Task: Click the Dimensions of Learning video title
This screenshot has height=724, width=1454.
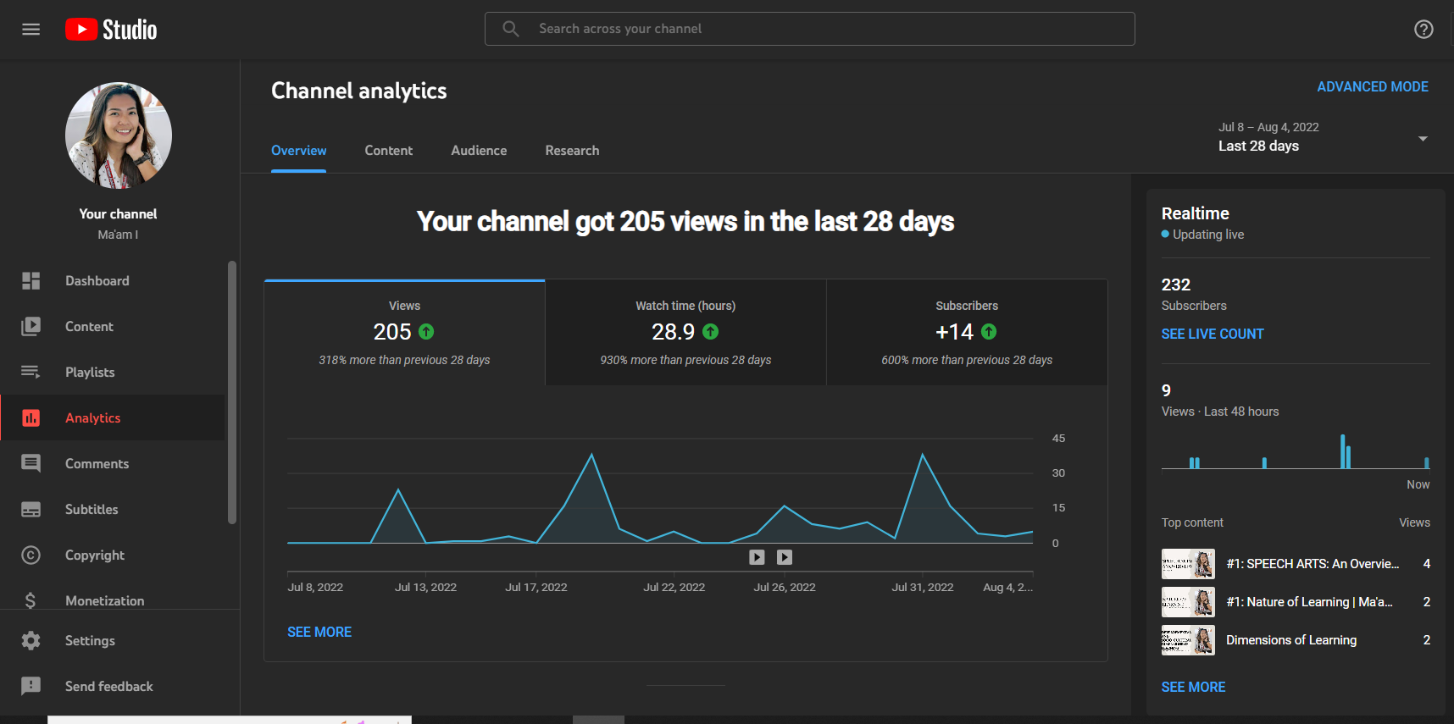Action: coord(1291,640)
